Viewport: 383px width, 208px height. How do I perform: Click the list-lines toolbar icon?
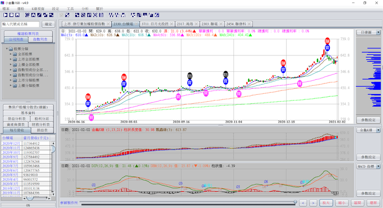pyautogui.click(x=101, y=15)
